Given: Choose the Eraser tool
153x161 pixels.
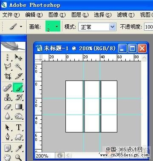Looking at the screenshot, I should (7, 107).
